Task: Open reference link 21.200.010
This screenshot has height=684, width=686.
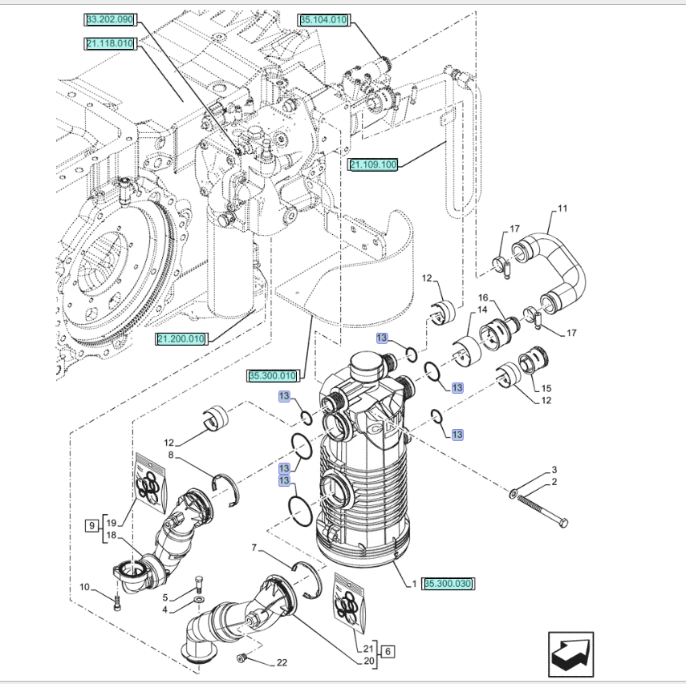Action: [181, 339]
